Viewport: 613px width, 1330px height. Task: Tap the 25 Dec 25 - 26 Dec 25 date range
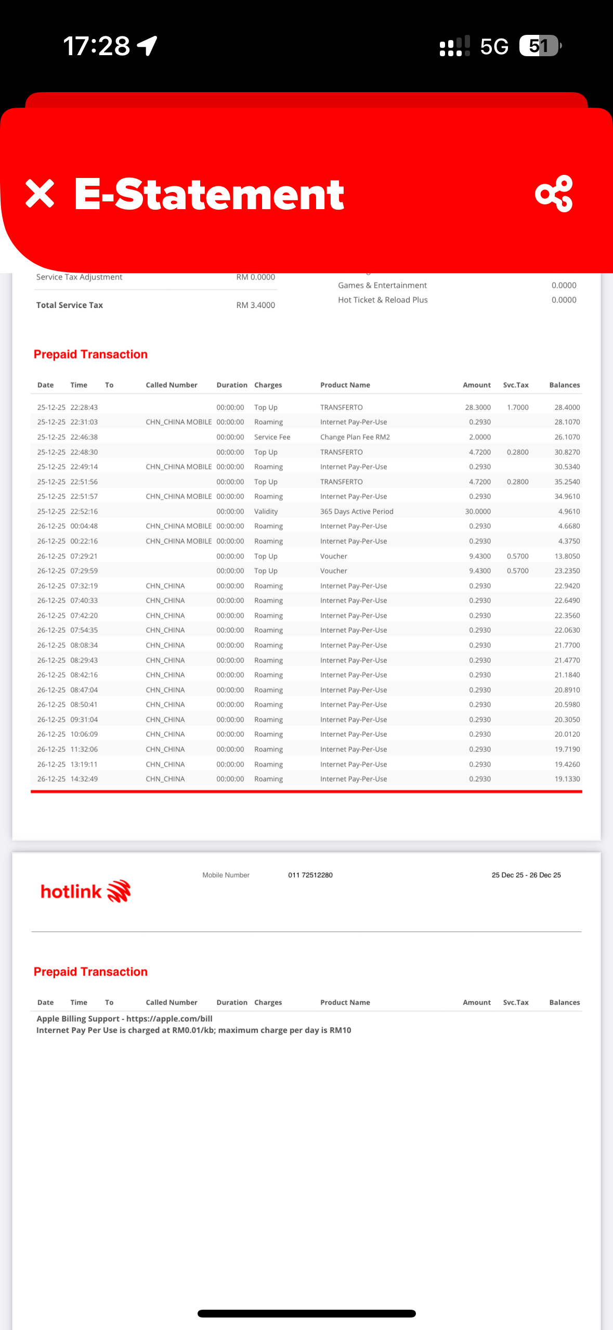pos(526,875)
